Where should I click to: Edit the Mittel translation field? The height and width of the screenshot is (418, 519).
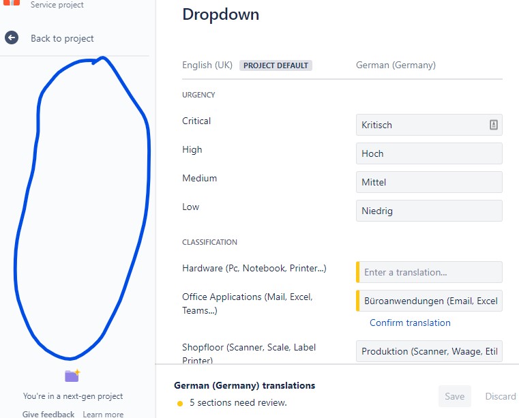tap(429, 182)
